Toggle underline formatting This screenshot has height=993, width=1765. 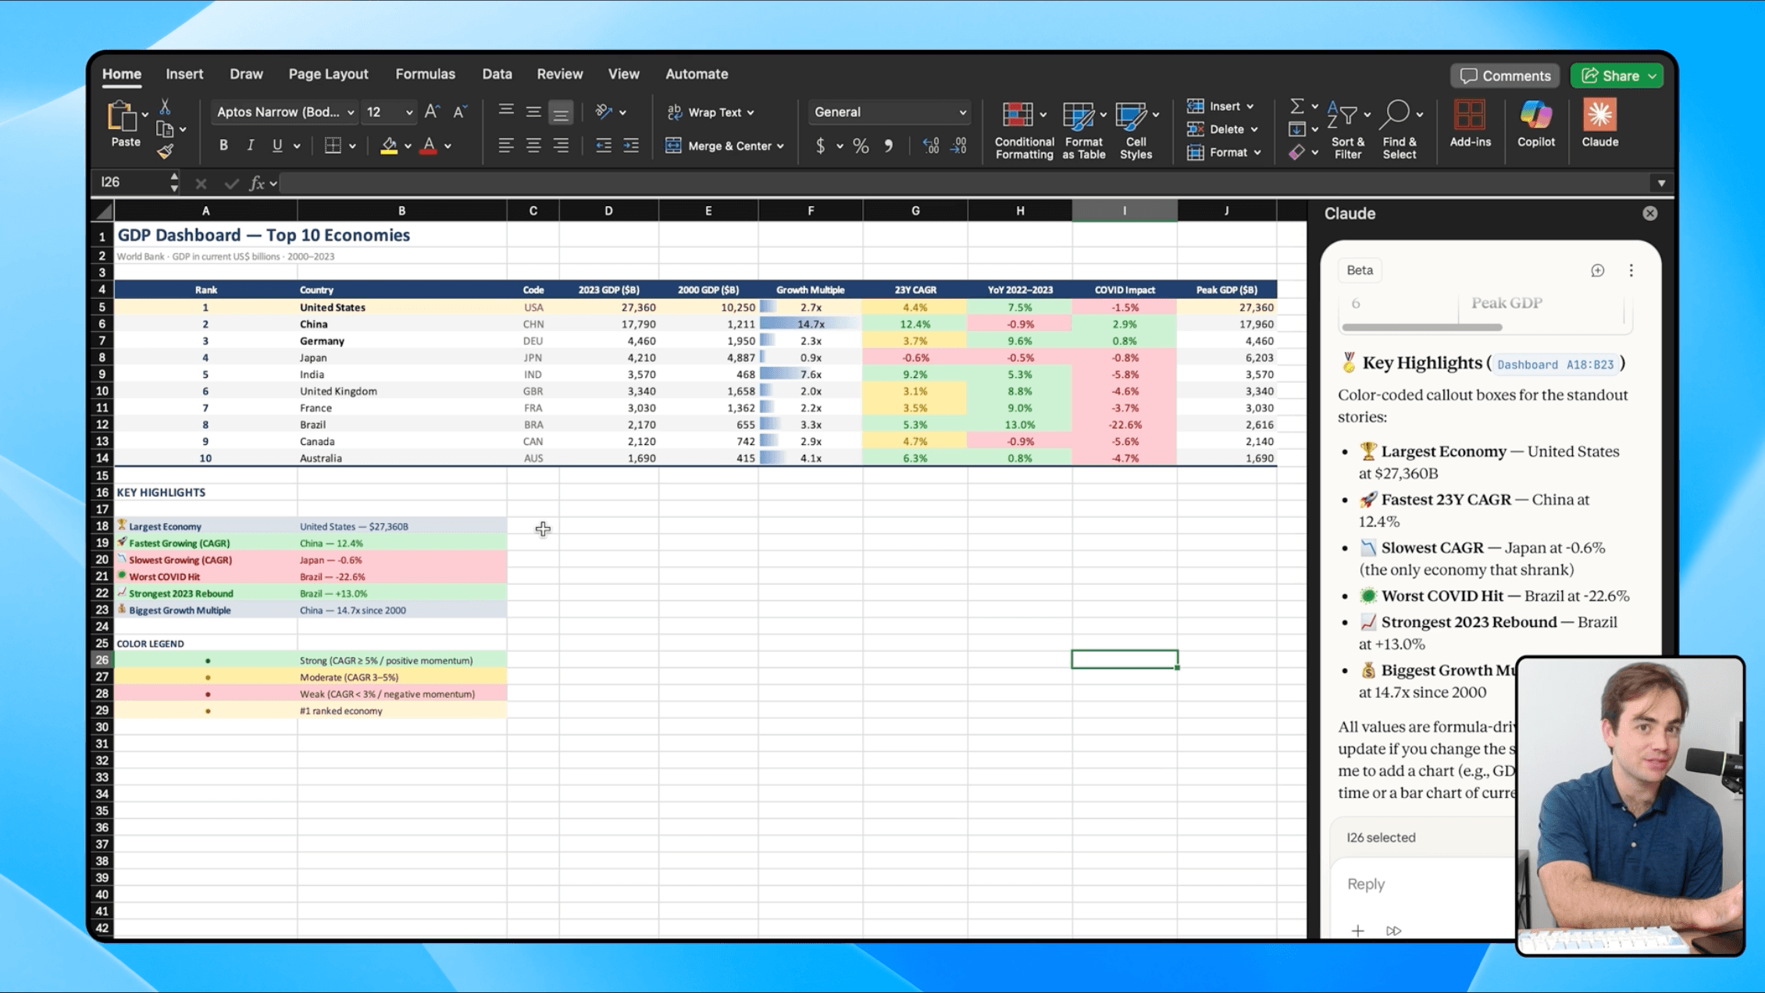276,144
